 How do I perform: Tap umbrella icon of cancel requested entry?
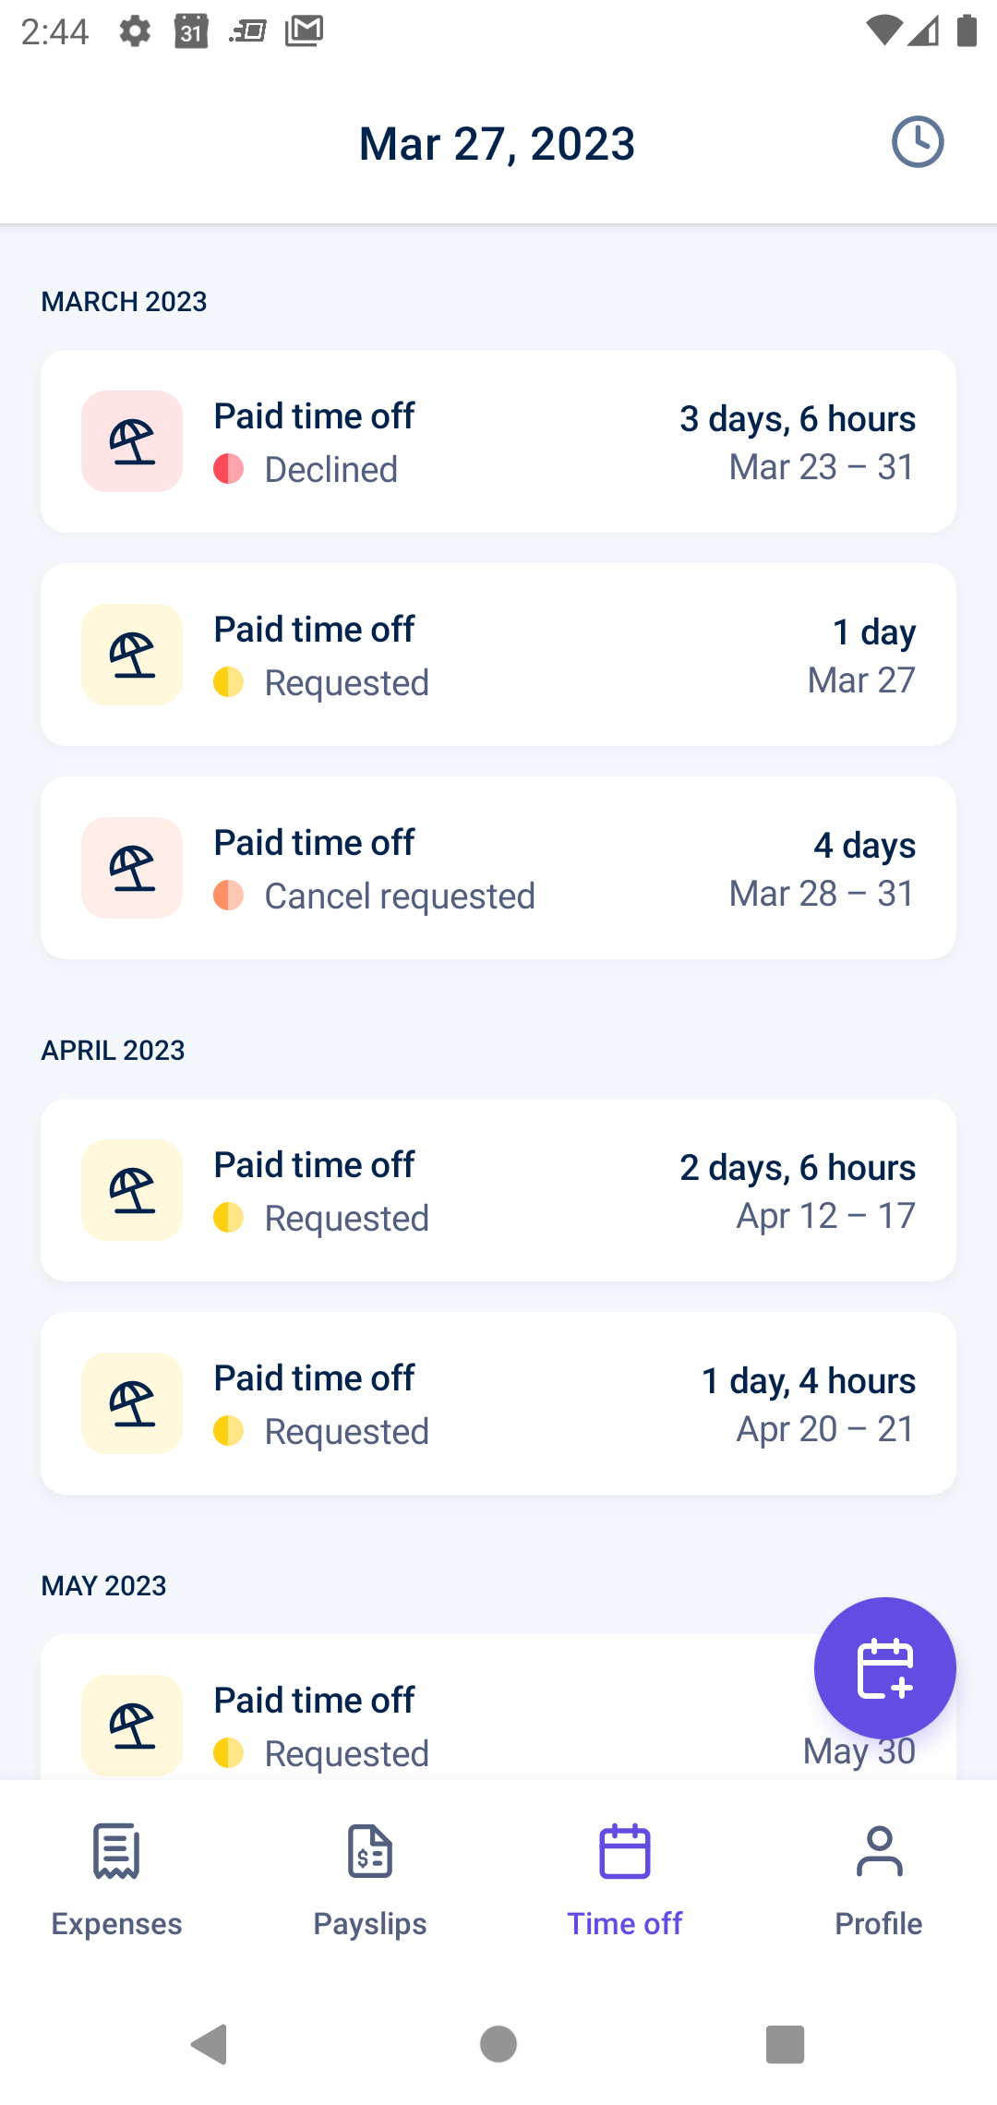[132, 868]
